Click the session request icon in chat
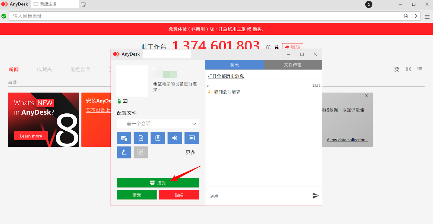Screen dimensions: 433x224 click(209, 92)
